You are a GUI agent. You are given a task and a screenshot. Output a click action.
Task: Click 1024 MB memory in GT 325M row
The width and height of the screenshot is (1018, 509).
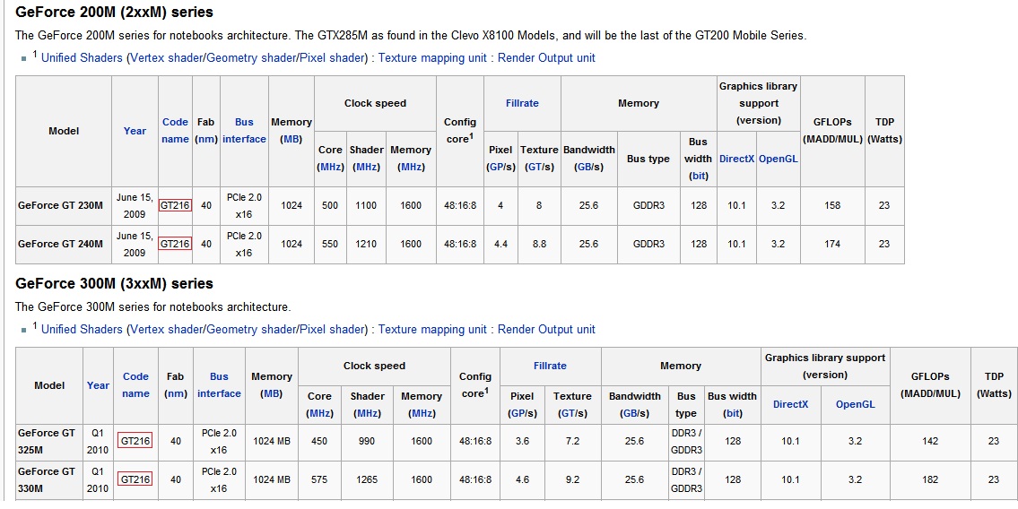tap(272, 442)
